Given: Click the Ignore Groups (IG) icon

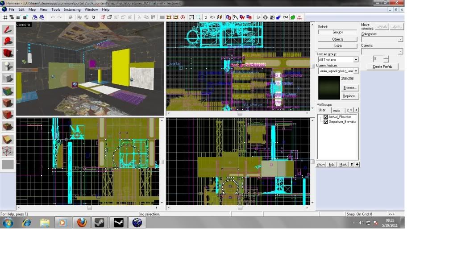Looking at the screenshot, I should click(x=93, y=17).
